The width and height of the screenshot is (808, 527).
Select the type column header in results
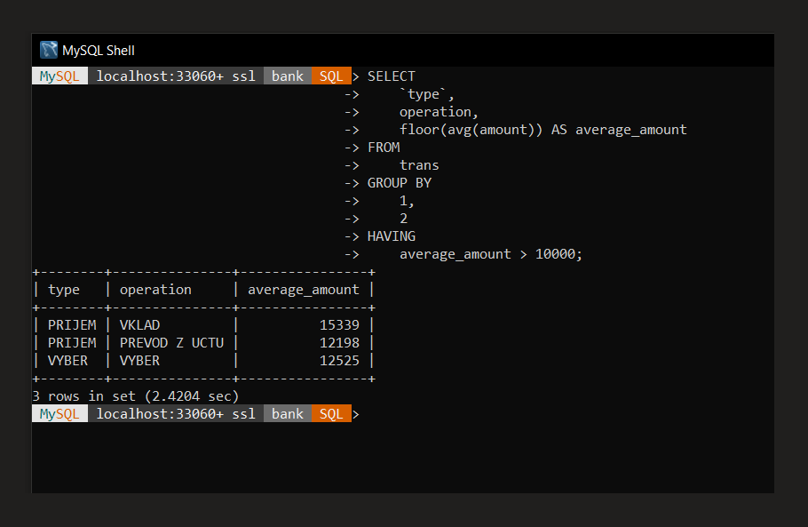[64, 289]
